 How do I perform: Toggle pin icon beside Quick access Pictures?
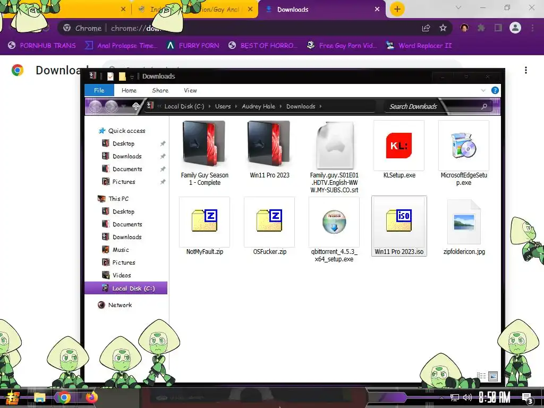[163, 182]
